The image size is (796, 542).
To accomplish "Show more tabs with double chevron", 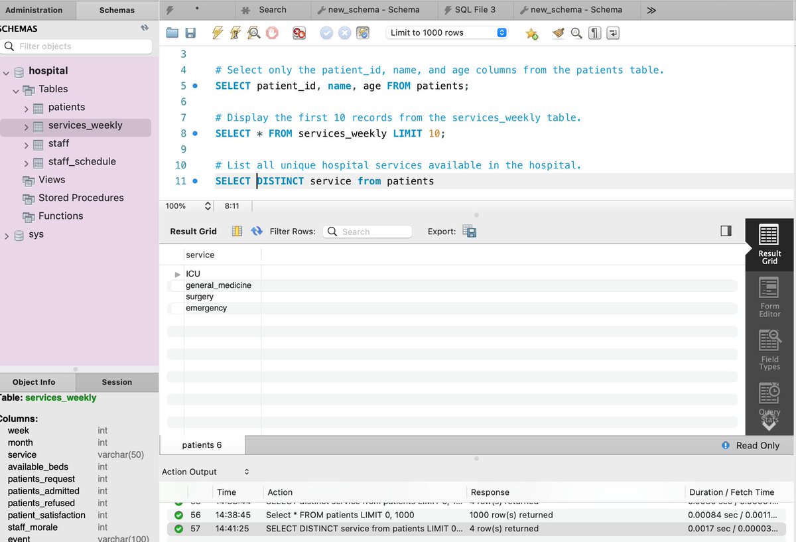I will point(651,10).
